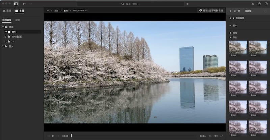Viewport: 270px width, 140px height.
Task: Go forward with the right arrow
Action: pos(30,4)
